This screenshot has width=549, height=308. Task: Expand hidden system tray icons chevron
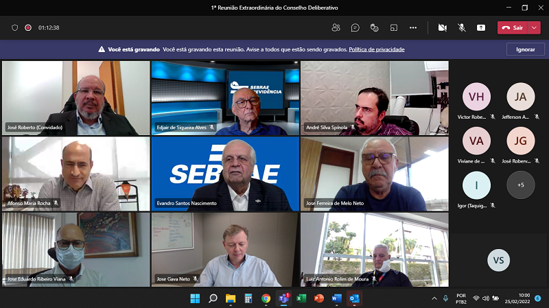pos(434,298)
